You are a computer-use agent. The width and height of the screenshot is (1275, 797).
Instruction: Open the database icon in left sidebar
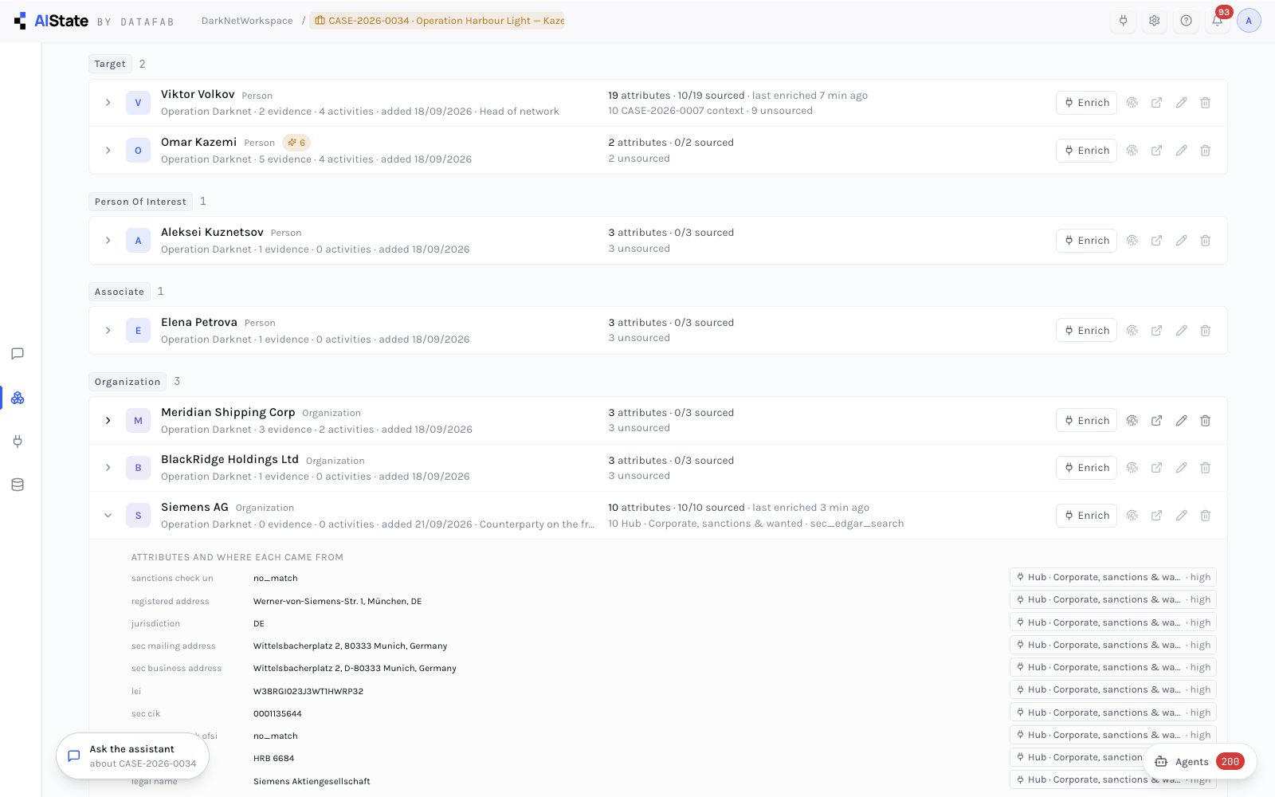pyautogui.click(x=18, y=485)
